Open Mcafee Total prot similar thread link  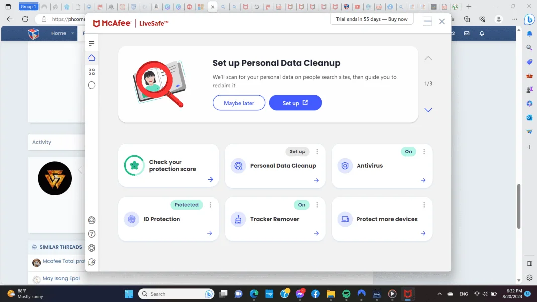[x=64, y=261]
